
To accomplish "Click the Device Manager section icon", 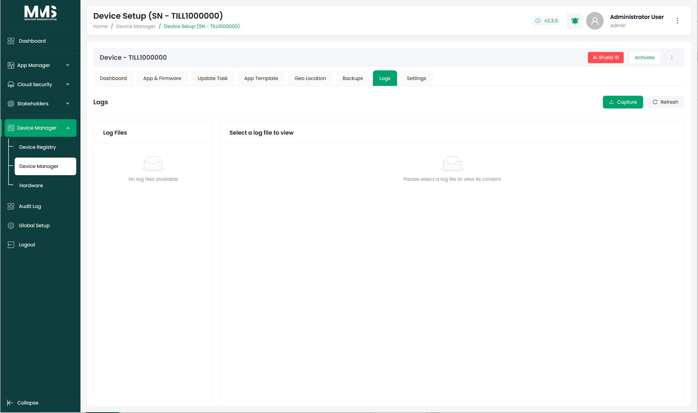I will pos(11,128).
